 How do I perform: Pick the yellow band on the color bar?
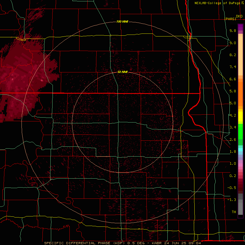tap(240, 117)
